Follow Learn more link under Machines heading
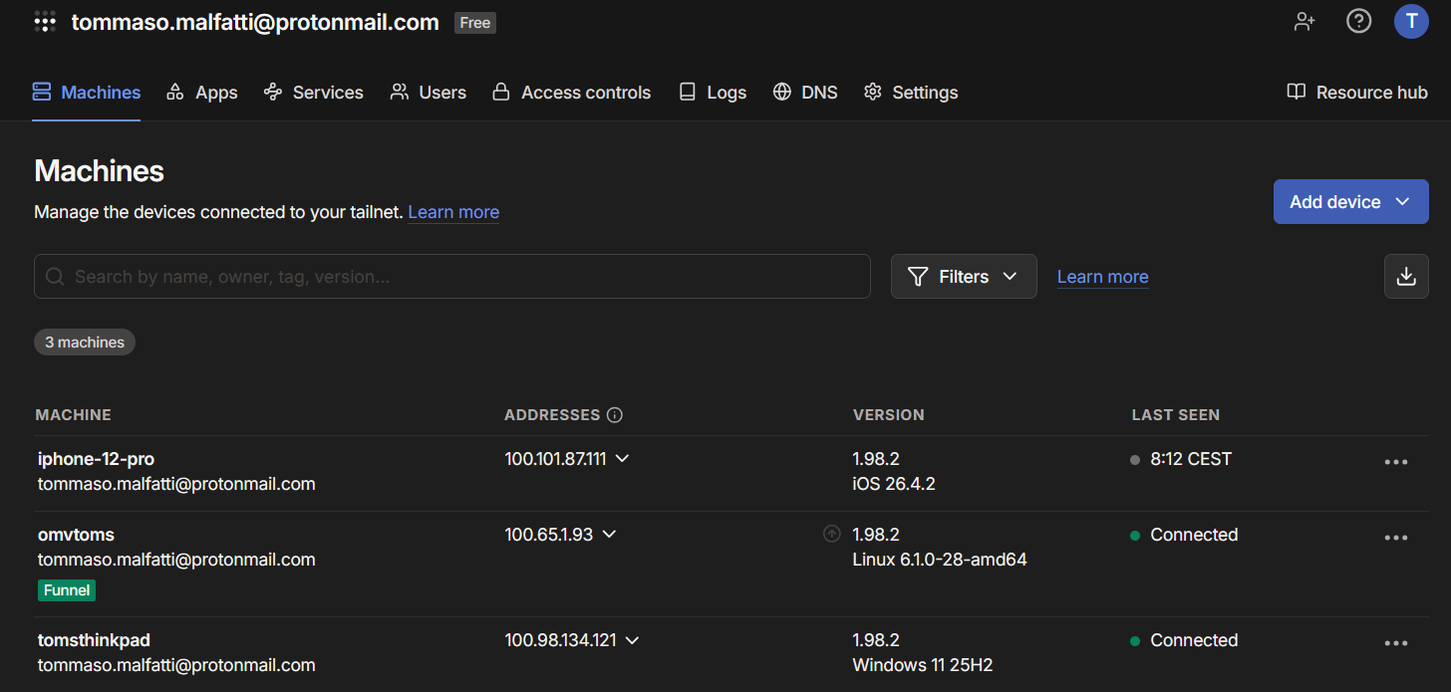The image size is (1451, 692). click(453, 212)
